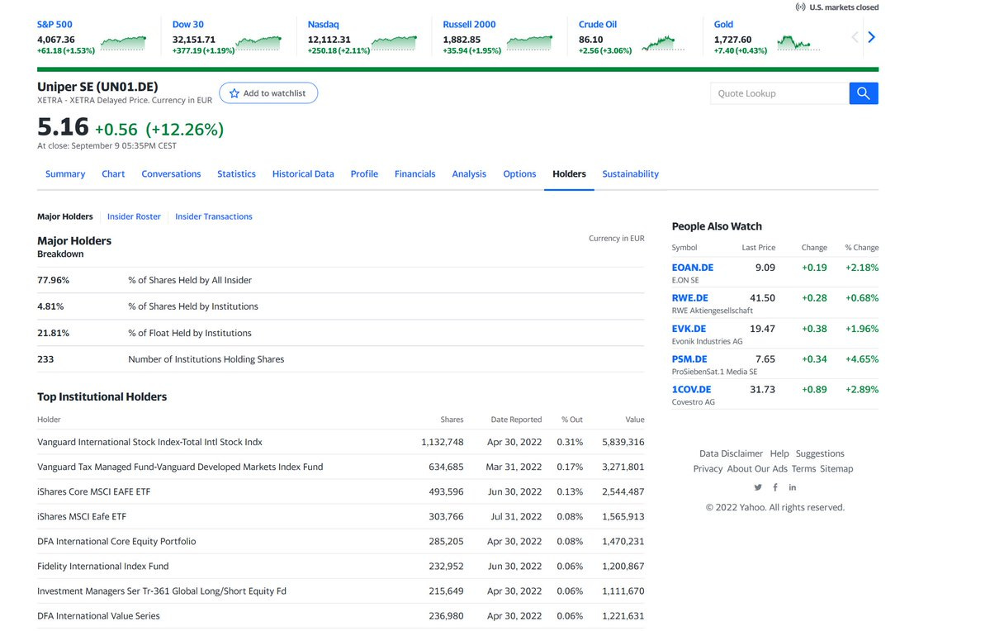Open Yahoo LinkedIn icon in footer
The image size is (990, 631).
click(x=793, y=487)
